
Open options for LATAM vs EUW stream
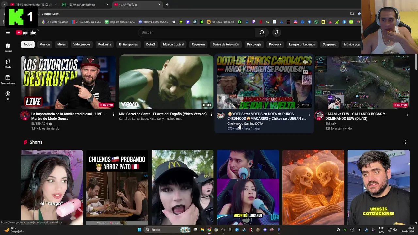point(408,114)
